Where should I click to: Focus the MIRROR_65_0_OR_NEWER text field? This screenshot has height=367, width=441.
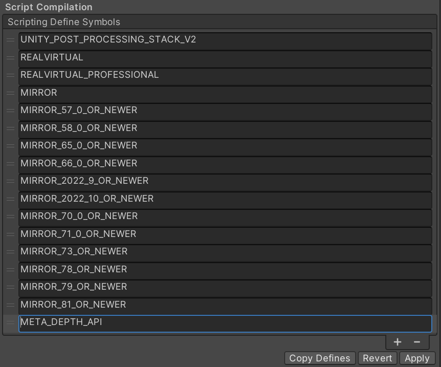[225, 146]
